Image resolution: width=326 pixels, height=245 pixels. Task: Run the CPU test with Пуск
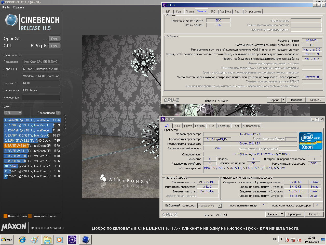click(x=55, y=46)
